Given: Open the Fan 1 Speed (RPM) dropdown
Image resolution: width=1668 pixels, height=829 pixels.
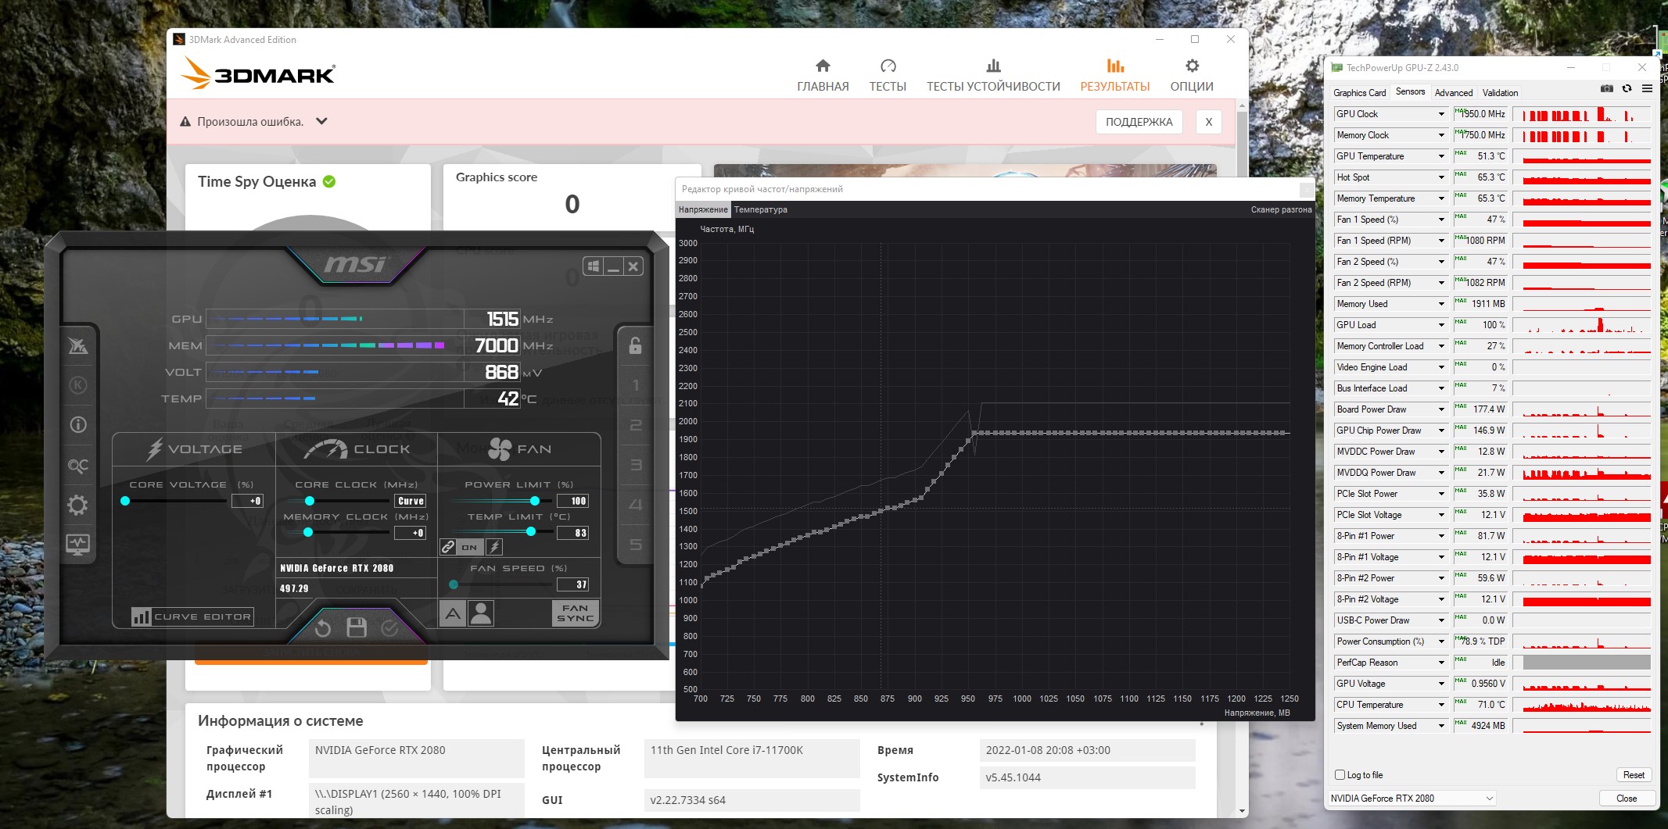Looking at the screenshot, I should click(x=1441, y=241).
